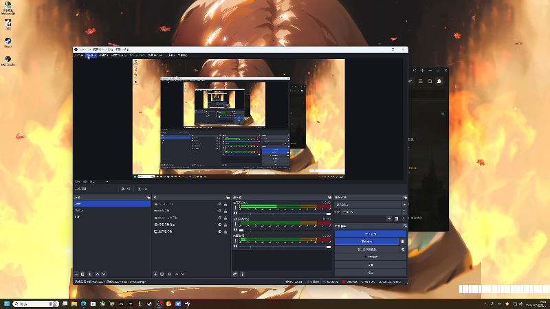
Task: Open transition properties three-dot menu
Action: coord(404,218)
